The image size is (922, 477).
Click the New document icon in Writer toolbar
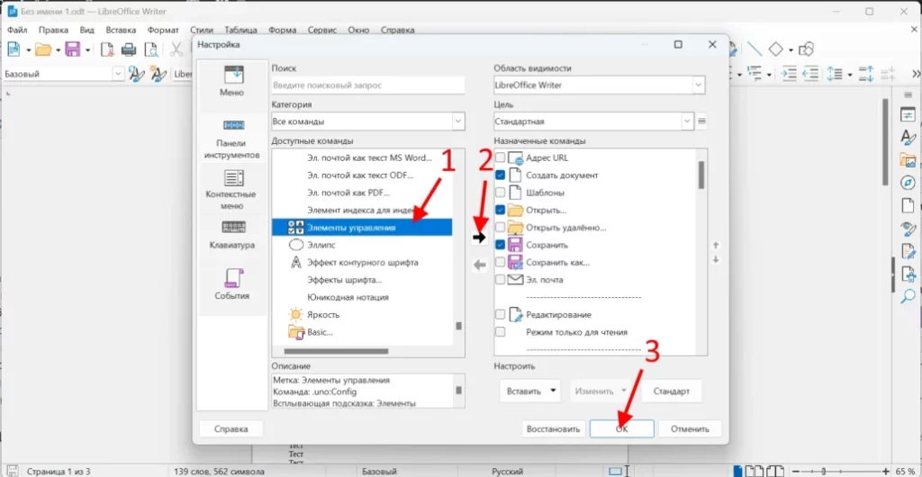click(14, 49)
